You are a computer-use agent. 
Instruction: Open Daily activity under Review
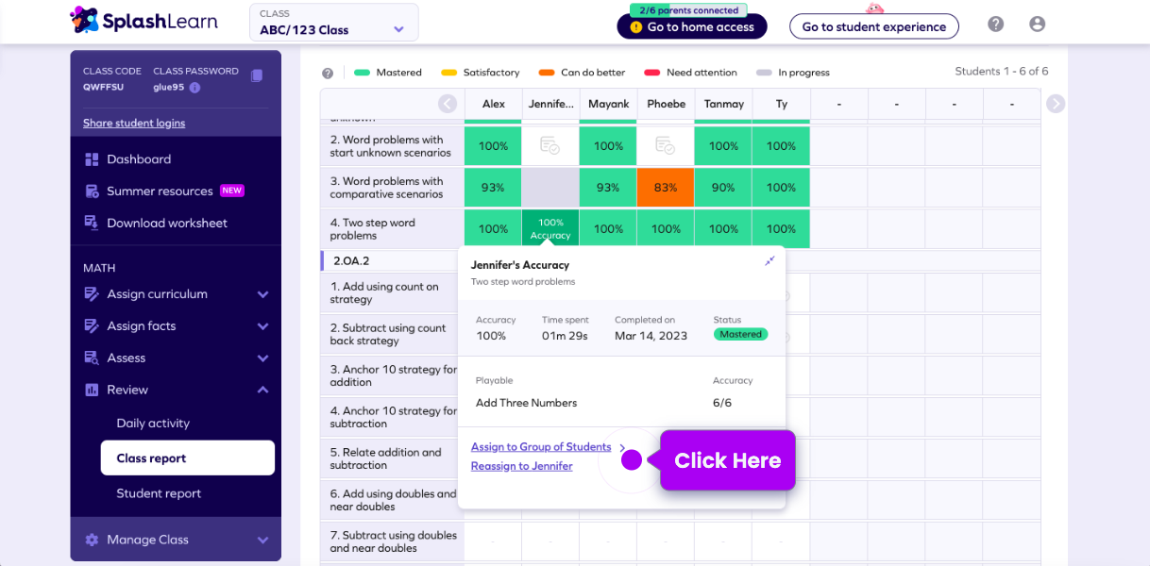153,424
